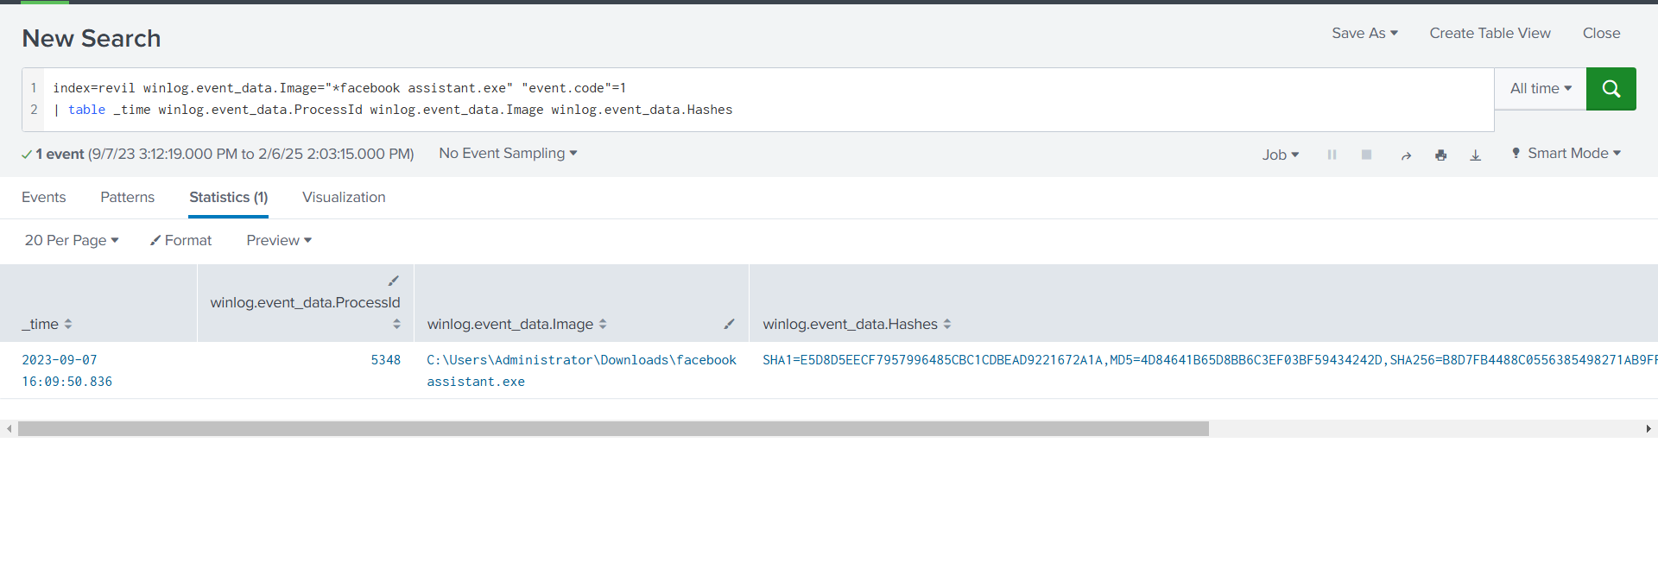Open the Smart Mode dropdown
1658x588 pixels.
pyautogui.click(x=1566, y=153)
